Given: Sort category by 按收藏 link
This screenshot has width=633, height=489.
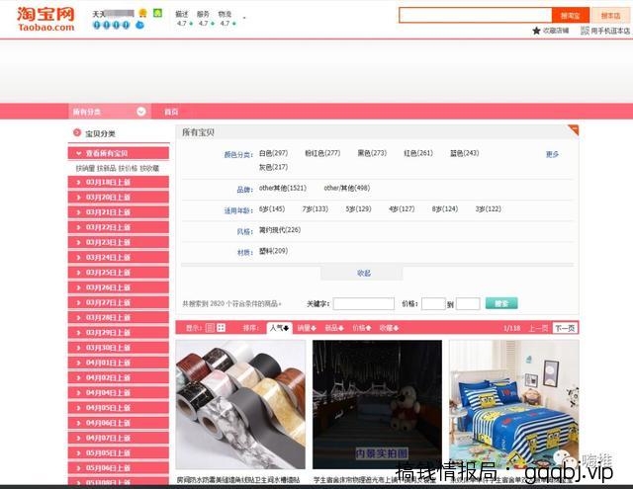Looking at the screenshot, I should (x=149, y=168).
